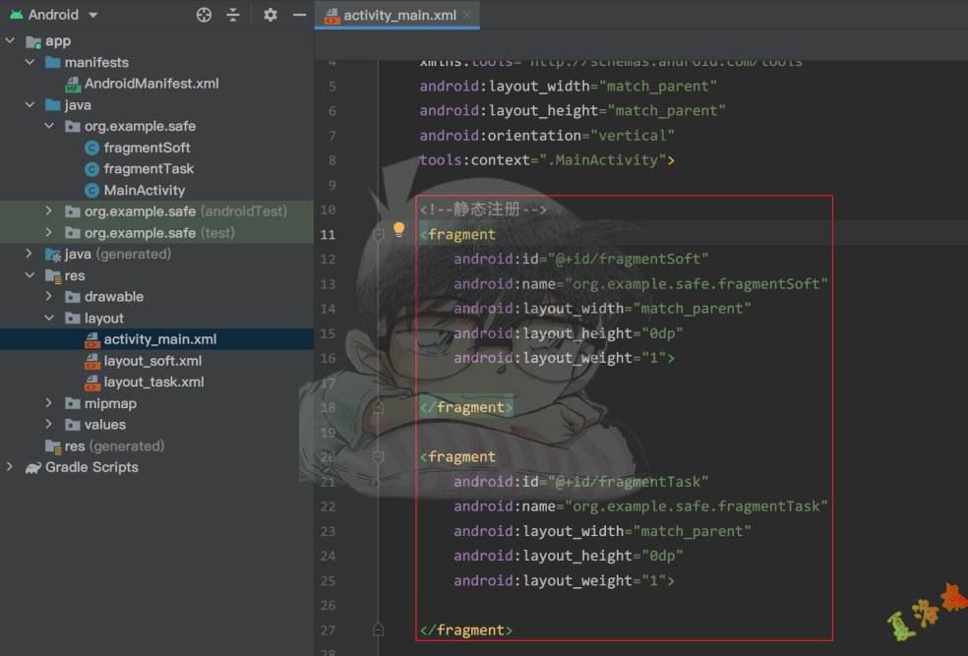
Task: Open the Android project view dropdown
Action: click(92, 15)
